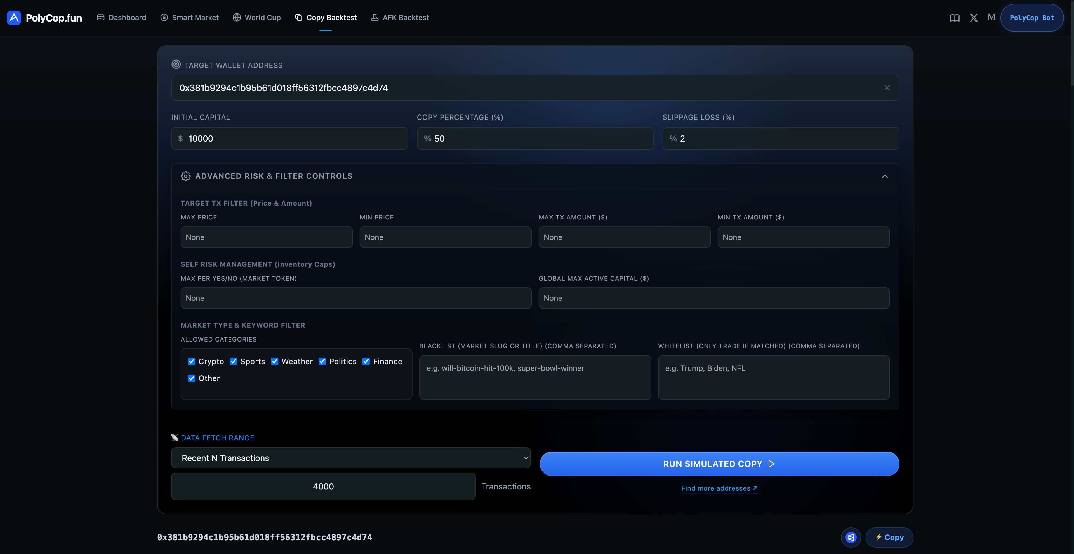The height and width of the screenshot is (554, 1074).
Task: Open the Medium M icon link
Action: tap(991, 17)
